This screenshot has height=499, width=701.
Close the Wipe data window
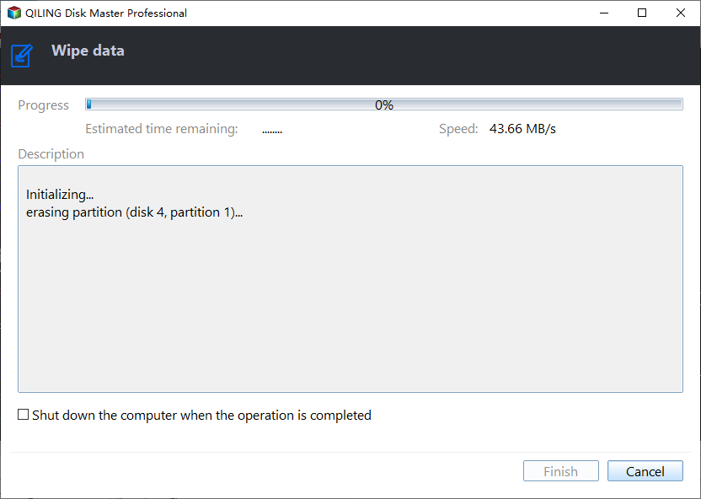[x=681, y=13]
